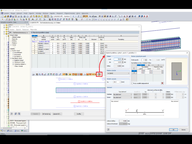Click the print icon in CONCRETE graphic toolbar
Viewport: 192px width, 144px height.
point(33,75)
